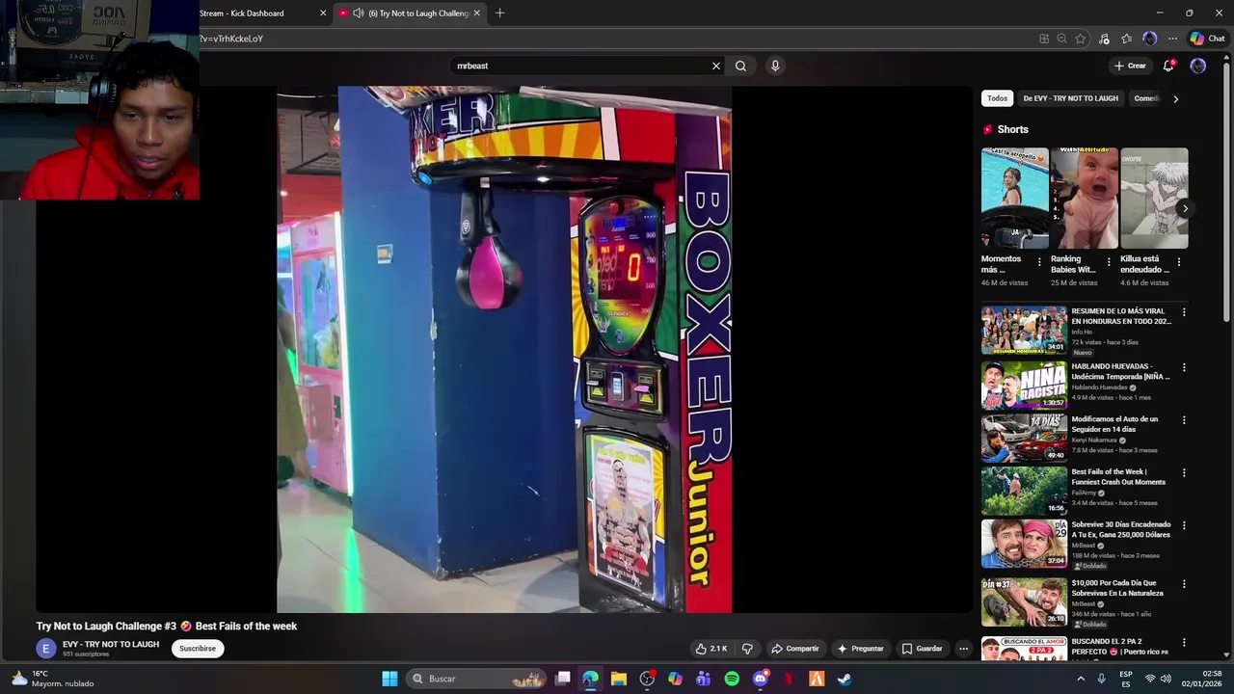Clear the mrbeast search text
Image resolution: width=1234 pixels, height=694 pixels.
pos(716,66)
